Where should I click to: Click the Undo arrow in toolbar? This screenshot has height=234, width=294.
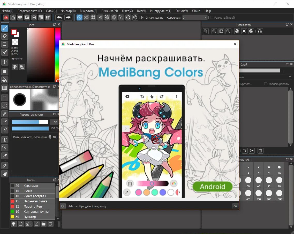tap(59, 17)
